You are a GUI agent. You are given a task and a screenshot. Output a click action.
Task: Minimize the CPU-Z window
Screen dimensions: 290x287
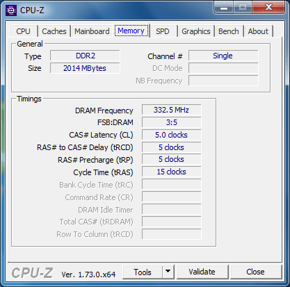[224, 8]
